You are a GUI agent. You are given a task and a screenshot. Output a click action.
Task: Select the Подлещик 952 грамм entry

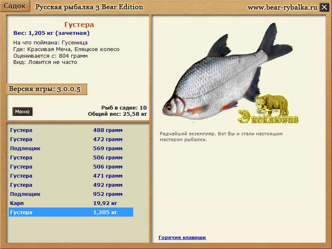coord(71,194)
